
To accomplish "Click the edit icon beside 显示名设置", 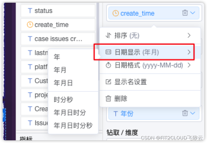I will (108, 82).
